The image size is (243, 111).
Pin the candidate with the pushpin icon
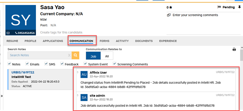240,7
